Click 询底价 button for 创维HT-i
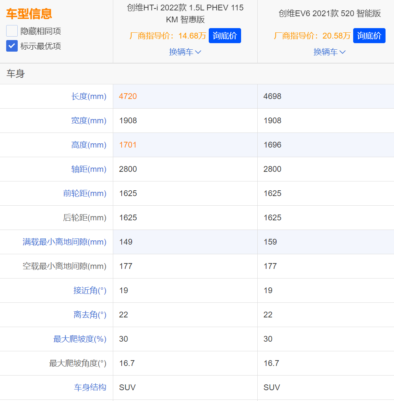394x401 pixels. point(225,36)
